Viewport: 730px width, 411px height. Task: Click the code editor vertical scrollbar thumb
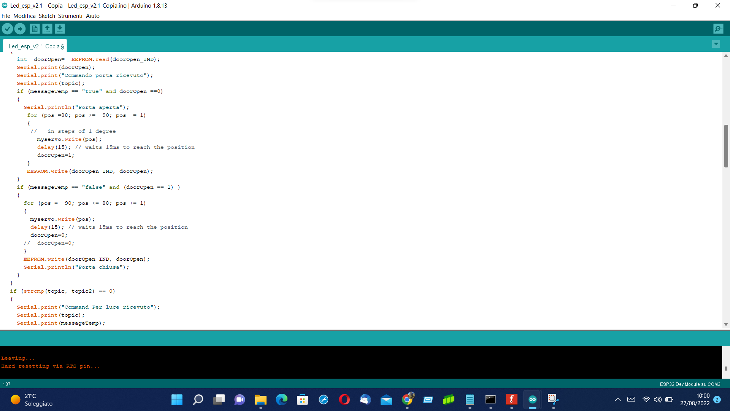726,146
